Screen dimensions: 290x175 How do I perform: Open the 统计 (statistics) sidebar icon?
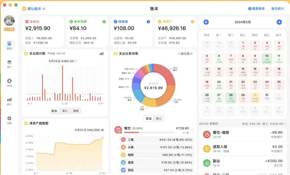tap(9, 101)
